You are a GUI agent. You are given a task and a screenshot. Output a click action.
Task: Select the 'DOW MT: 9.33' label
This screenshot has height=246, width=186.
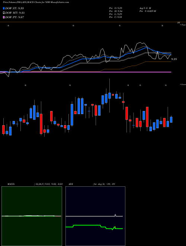pyautogui.click(x=15, y=13)
